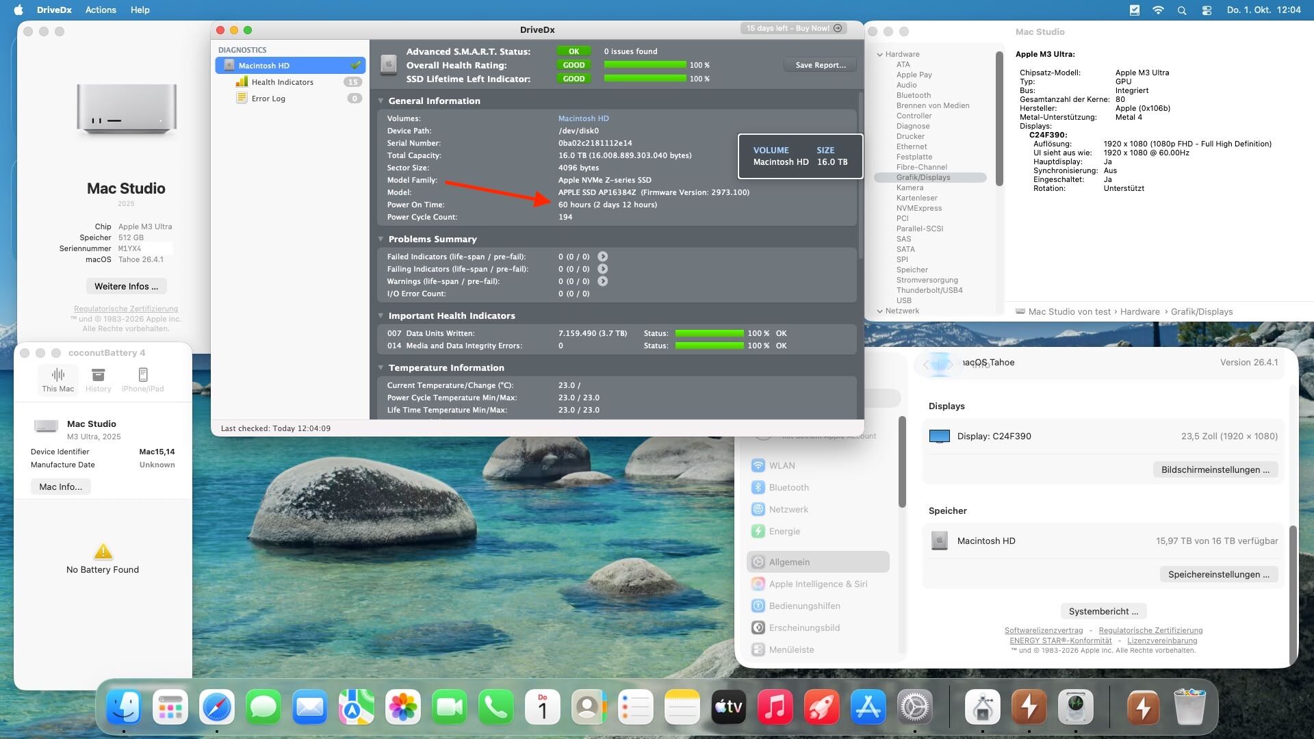Viewport: 1314px width, 739px height.
Task: Click the Overall Health Rating progress bar
Action: (x=645, y=65)
